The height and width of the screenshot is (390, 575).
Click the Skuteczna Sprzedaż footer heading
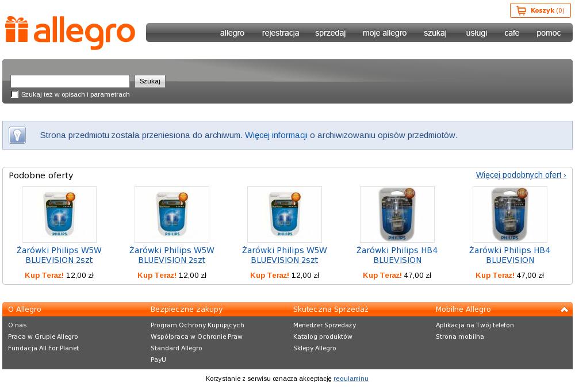pos(331,309)
